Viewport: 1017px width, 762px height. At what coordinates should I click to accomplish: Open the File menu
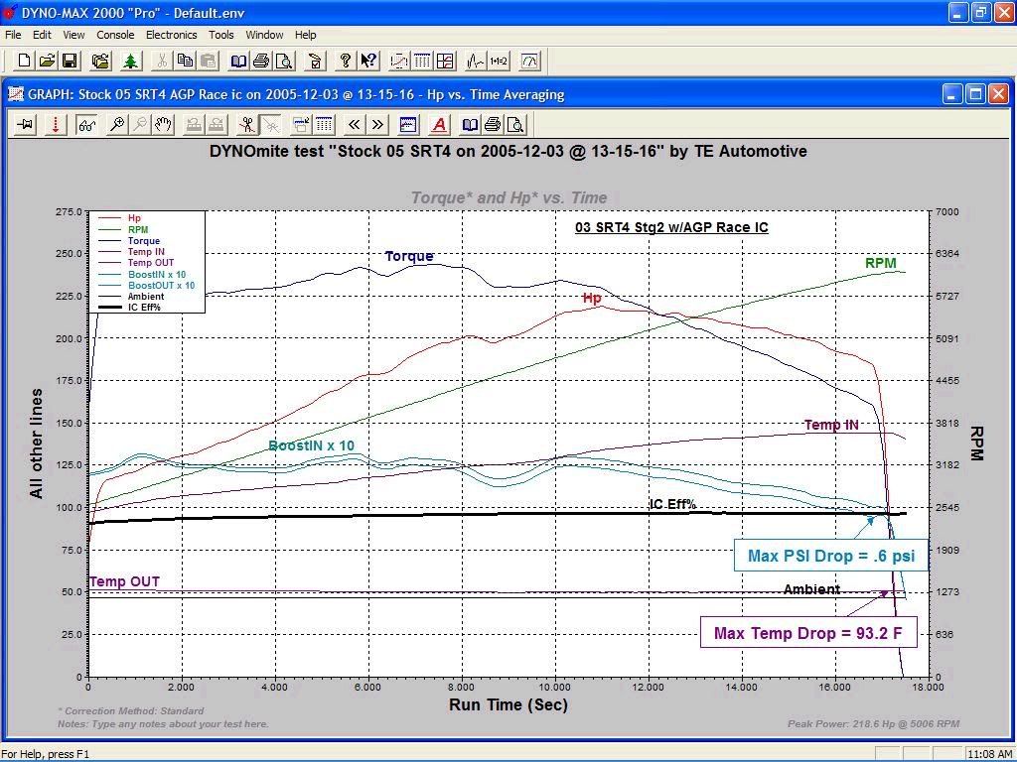(x=13, y=35)
